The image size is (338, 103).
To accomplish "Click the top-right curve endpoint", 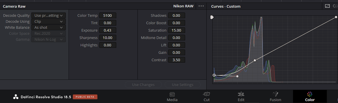I will click(336, 17).
